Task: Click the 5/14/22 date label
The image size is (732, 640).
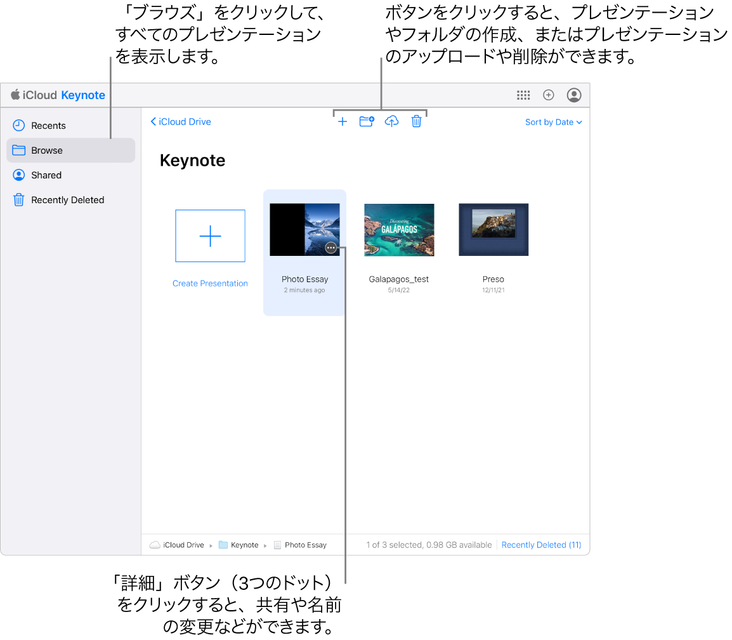Action: click(399, 290)
